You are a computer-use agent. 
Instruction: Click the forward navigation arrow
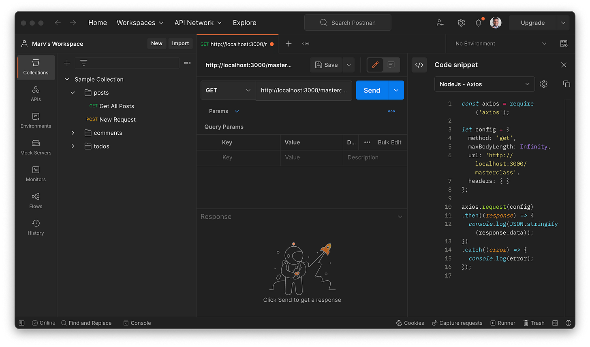tap(73, 23)
